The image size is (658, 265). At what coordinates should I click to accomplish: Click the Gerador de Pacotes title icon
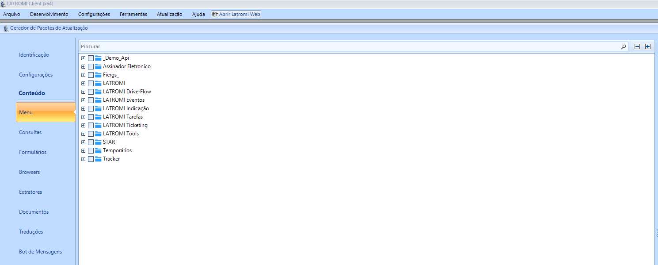[x=6, y=28]
